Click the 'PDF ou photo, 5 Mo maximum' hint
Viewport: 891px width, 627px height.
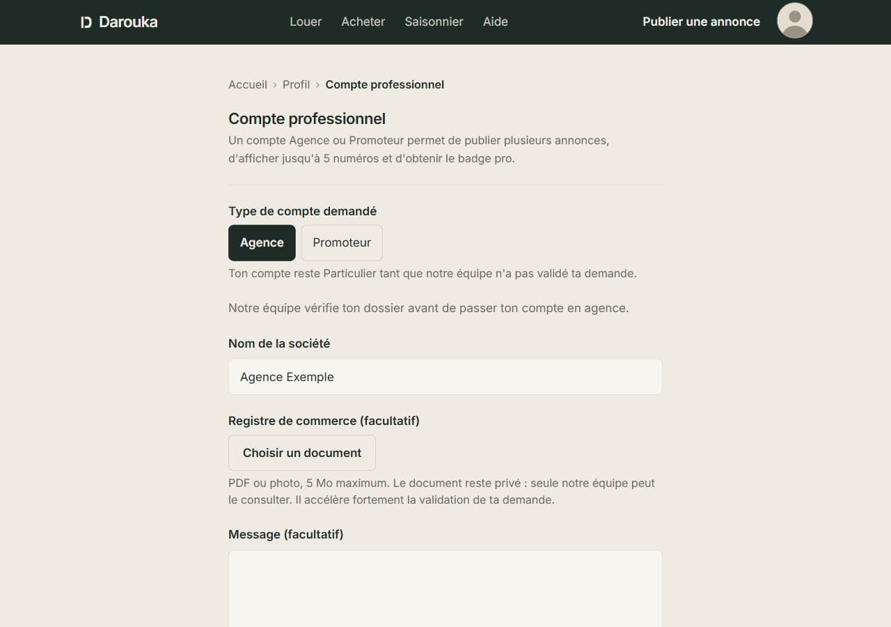[x=441, y=491]
